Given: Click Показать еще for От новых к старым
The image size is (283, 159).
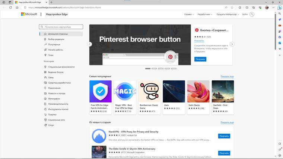Looking at the screenshot, I should (x=227, y=123).
